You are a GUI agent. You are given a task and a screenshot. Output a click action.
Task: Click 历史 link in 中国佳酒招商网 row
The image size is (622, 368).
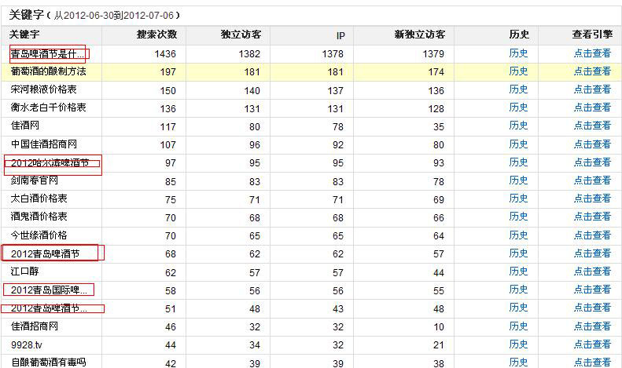tap(518, 144)
